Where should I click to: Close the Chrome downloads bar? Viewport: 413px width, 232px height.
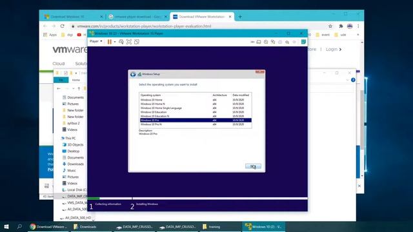click(x=359, y=186)
